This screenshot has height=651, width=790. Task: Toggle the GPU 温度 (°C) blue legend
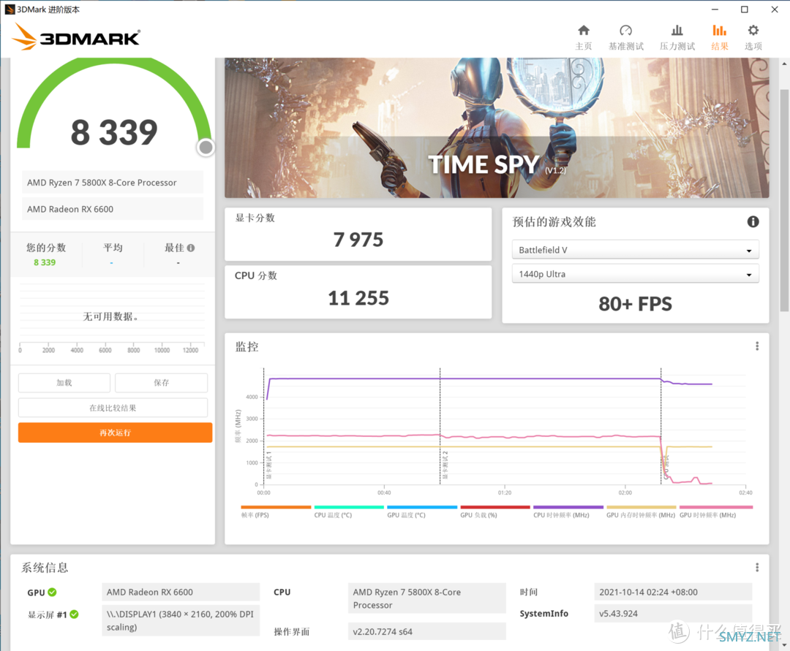coord(422,511)
